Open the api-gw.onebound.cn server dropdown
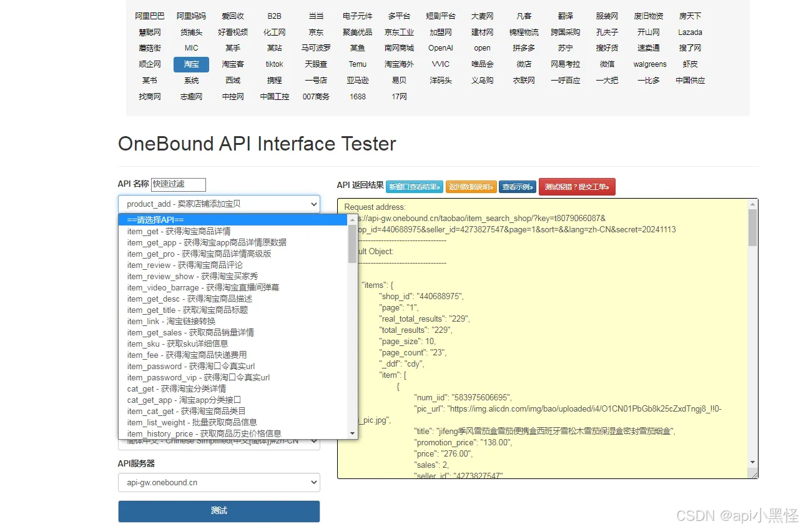Image resolution: width=801 pixels, height=529 pixels. pyautogui.click(x=219, y=483)
